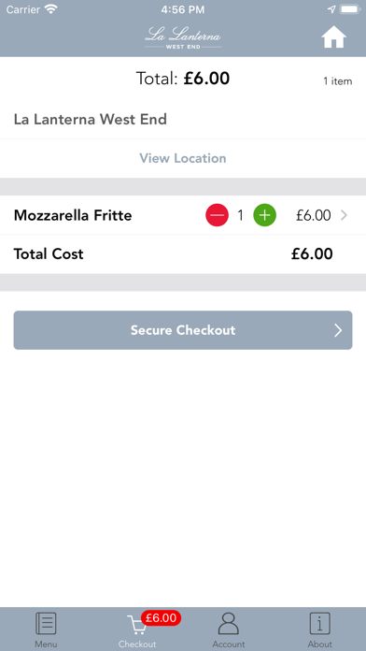Tap the home icon in header
This screenshot has height=651, width=366.
333,38
